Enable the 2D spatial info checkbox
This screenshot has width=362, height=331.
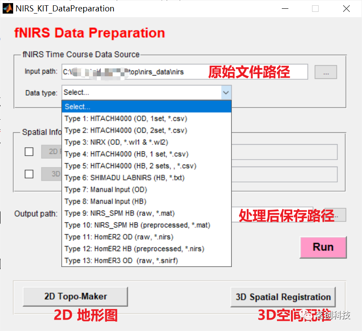point(28,152)
